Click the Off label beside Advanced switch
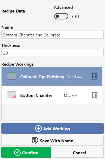The width and height of the screenshot is (105, 159). point(75,16)
